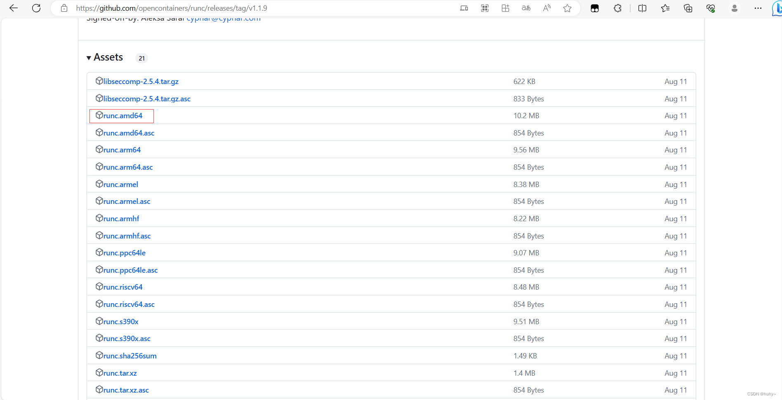The height and width of the screenshot is (400, 782).
Task: Open the Collections panel
Action: (x=688, y=8)
